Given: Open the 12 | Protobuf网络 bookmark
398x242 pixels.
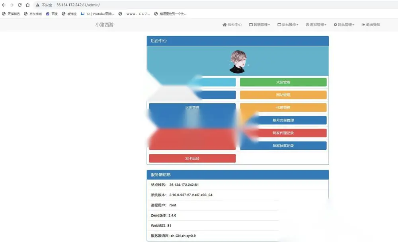Looking at the screenshot, I should coord(98,14).
